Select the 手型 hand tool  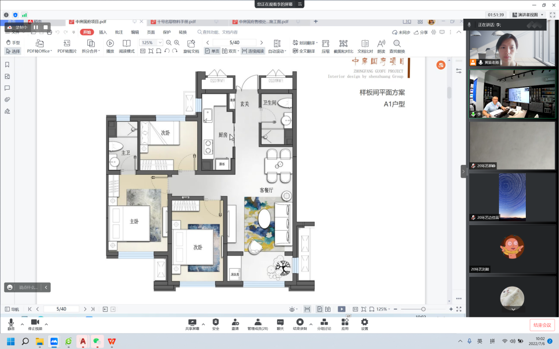click(13, 43)
